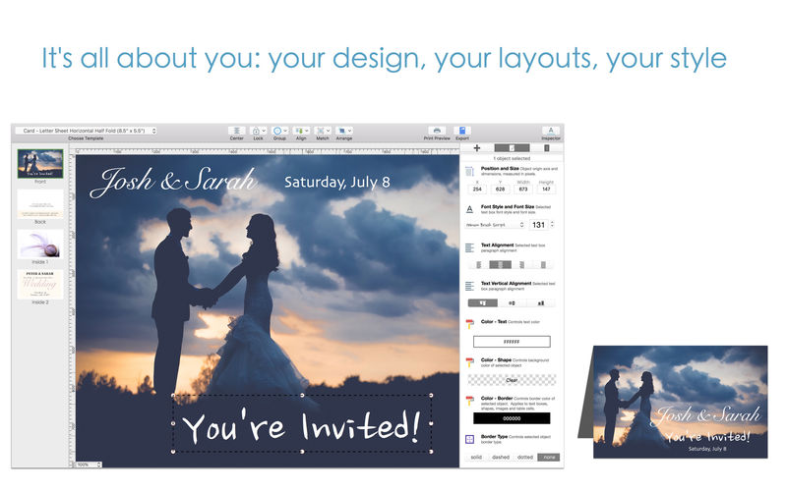Select the Front page thumbnail
Screen dimensions: 787x491
click(40, 163)
